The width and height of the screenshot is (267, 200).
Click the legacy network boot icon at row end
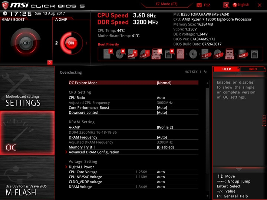click(254, 54)
